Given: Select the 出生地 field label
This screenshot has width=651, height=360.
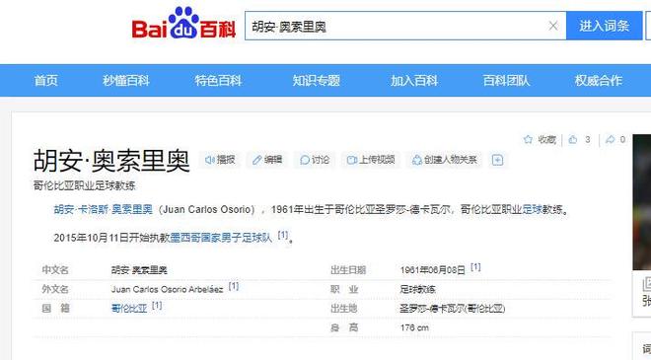Looking at the screenshot, I should pos(344,309).
